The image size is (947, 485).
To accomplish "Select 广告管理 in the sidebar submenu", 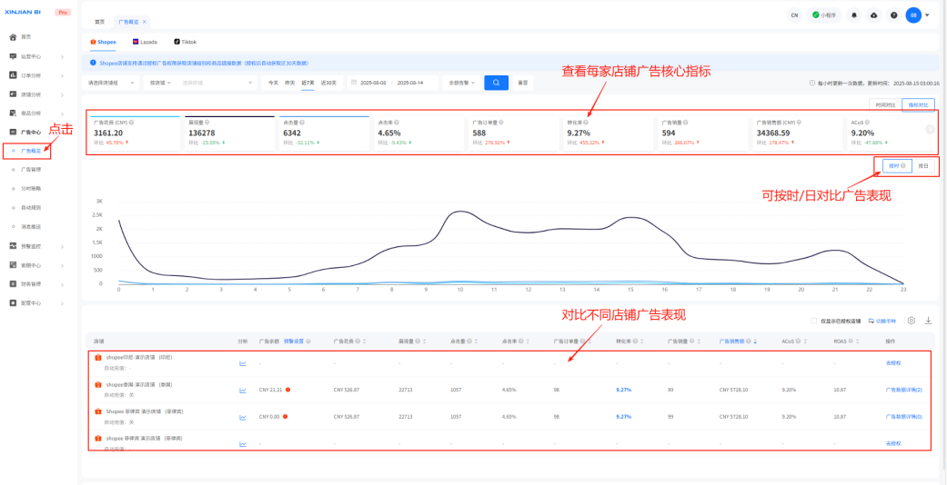I will click(x=30, y=170).
